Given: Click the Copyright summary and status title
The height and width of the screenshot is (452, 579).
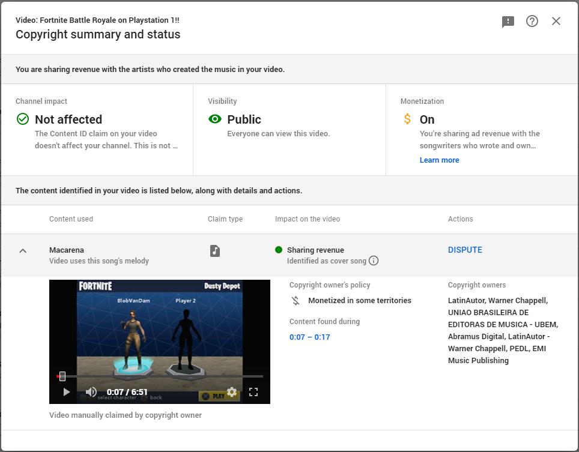Looking at the screenshot, I should click(x=98, y=34).
